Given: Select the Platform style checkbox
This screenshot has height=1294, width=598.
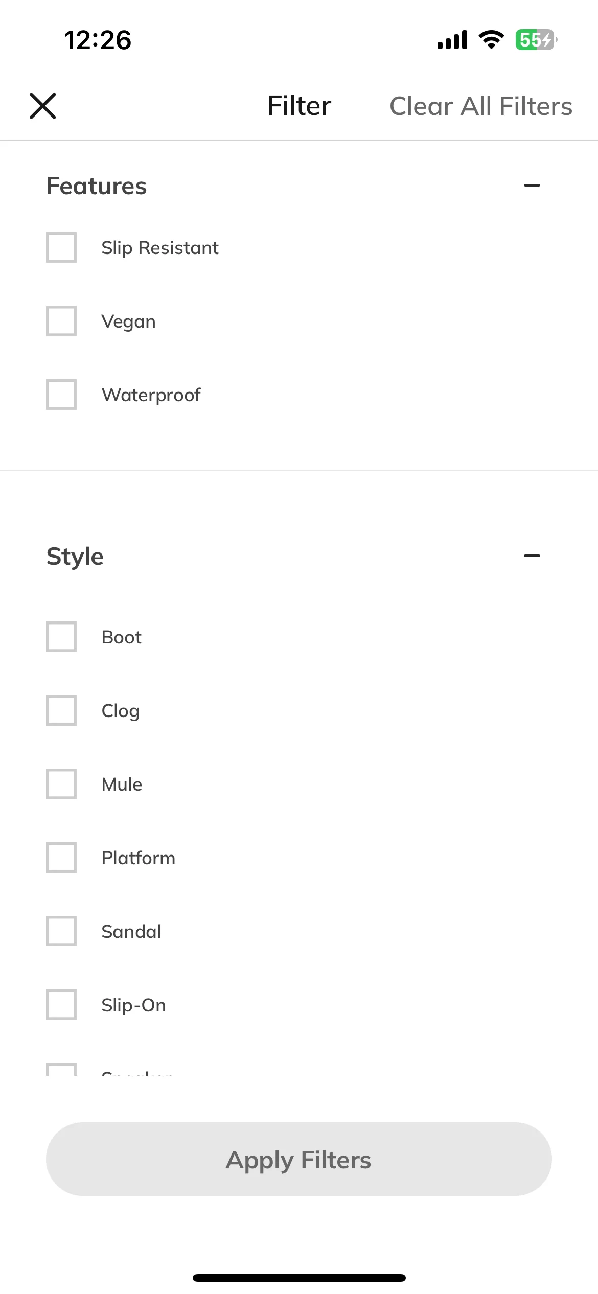Looking at the screenshot, I should click(x=61, y=858).
